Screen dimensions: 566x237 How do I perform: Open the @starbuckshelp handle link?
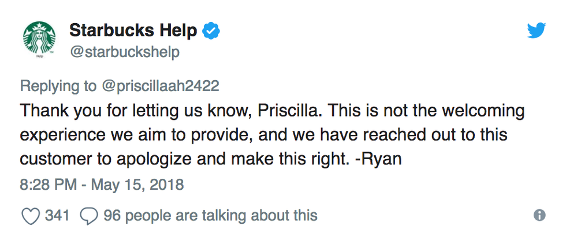tap(125, 52)
